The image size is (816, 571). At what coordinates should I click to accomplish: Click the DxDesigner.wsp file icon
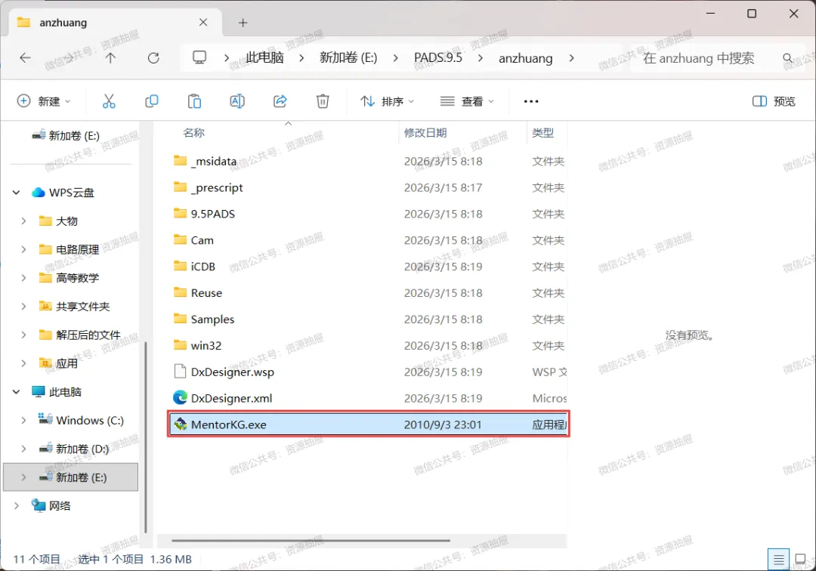coord(180,372)
